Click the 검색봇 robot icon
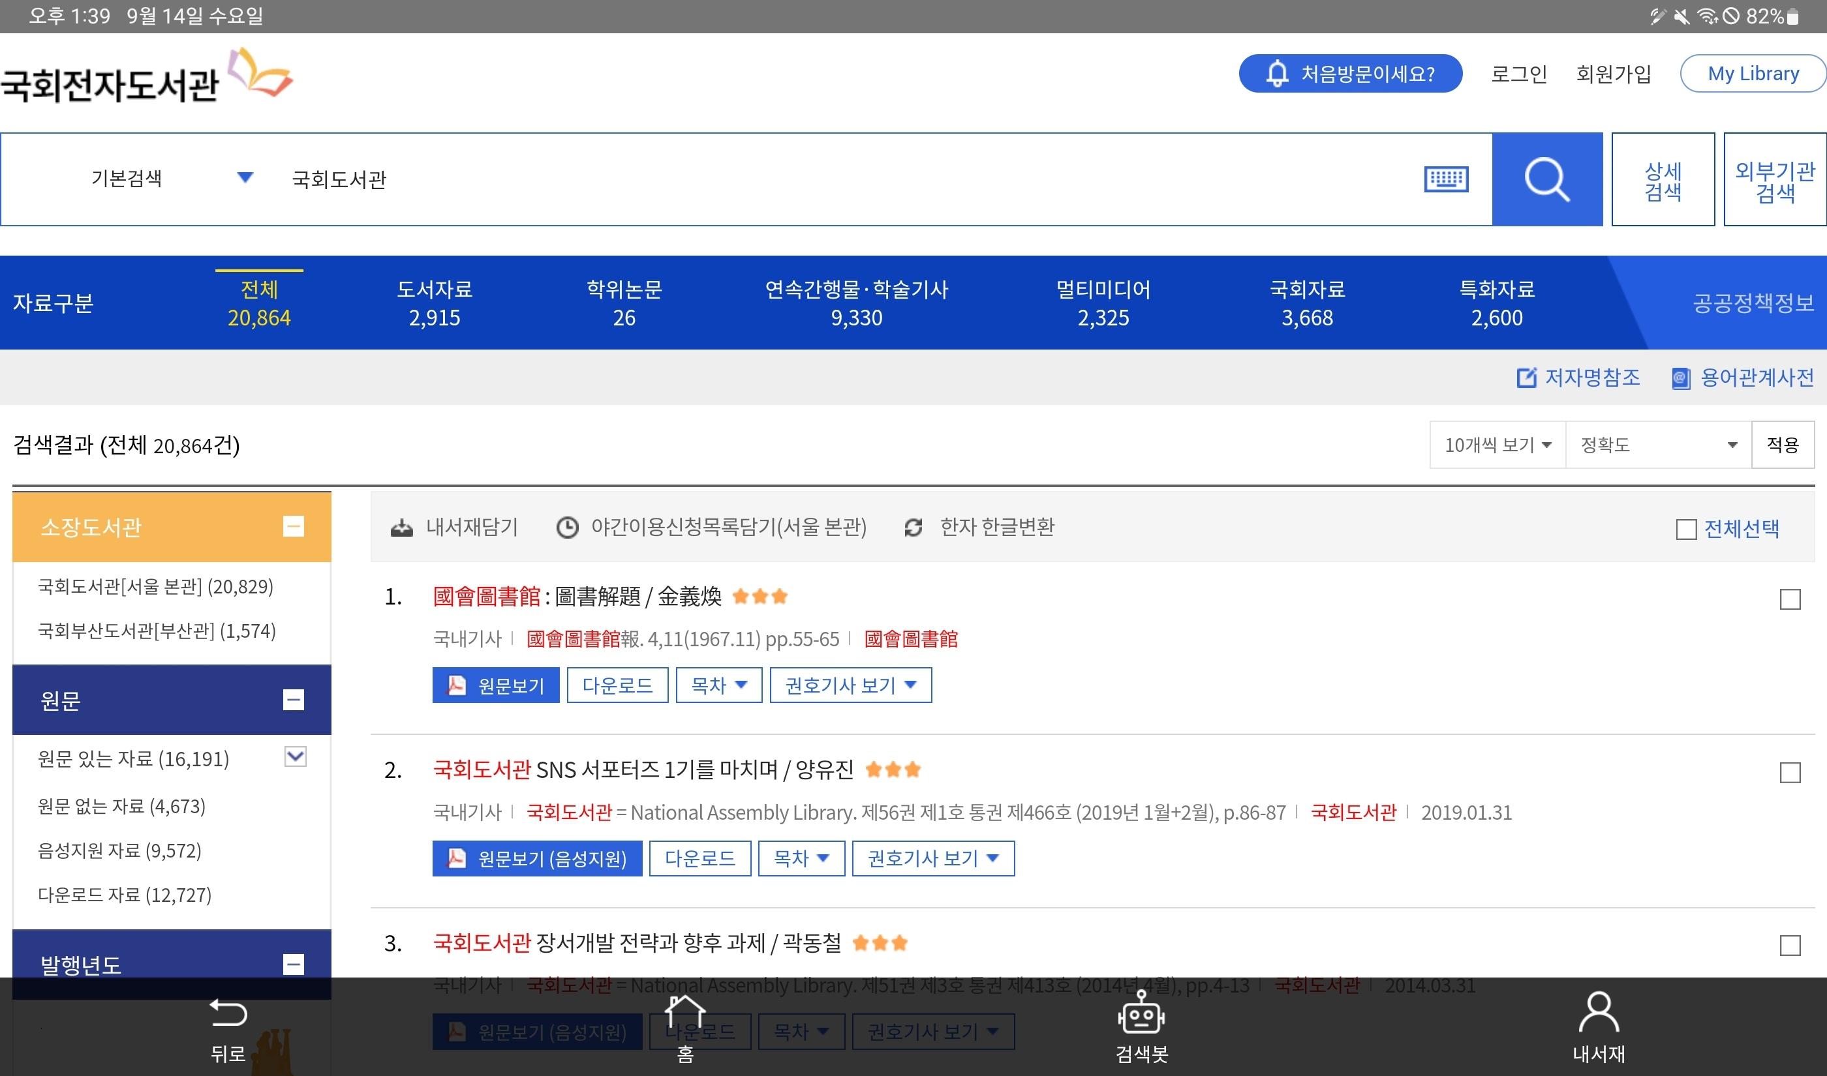The width and height of the screenshot is (1827, 1076). [x=1141, y=1013]
